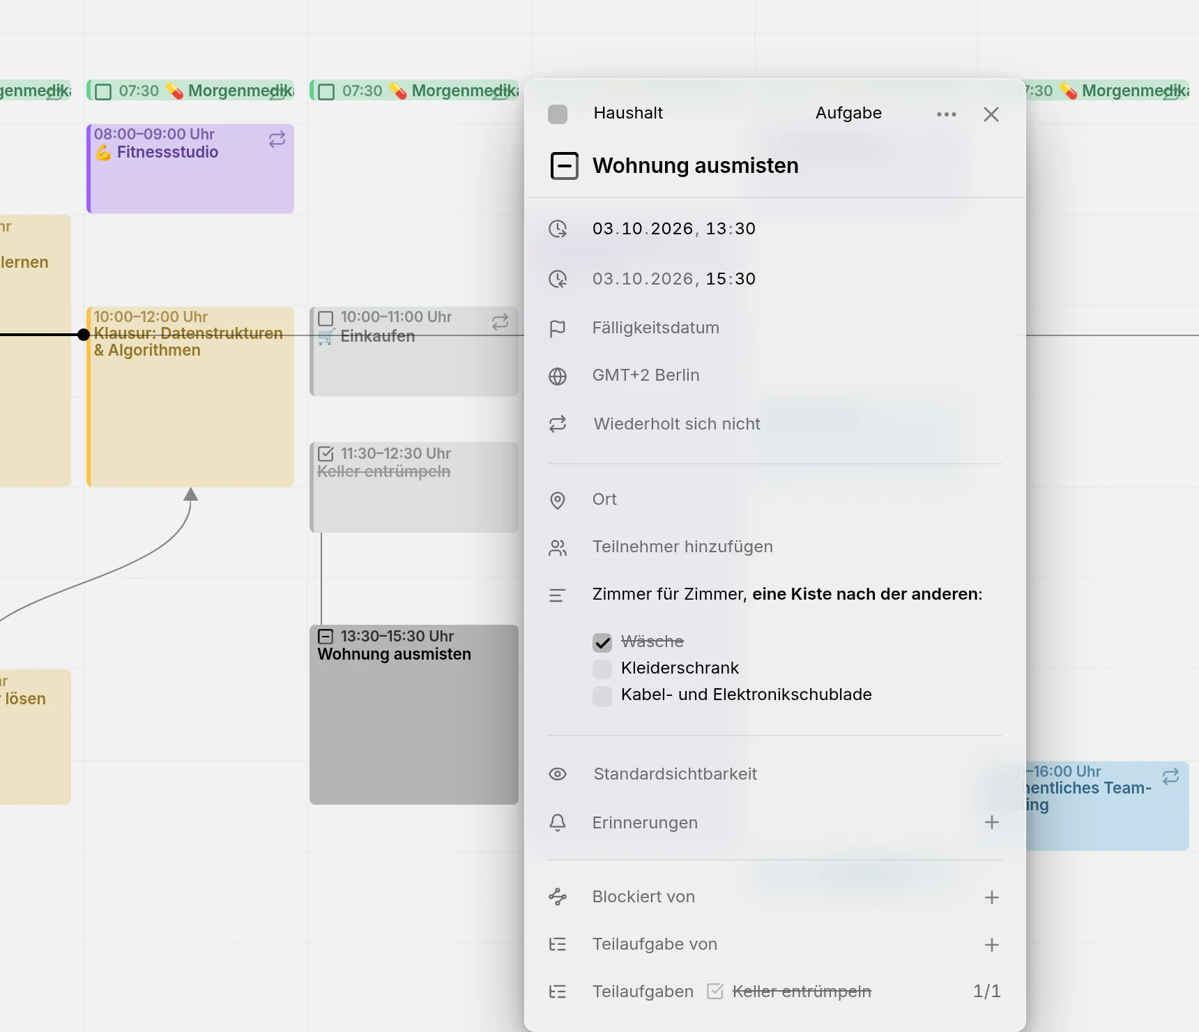Screen dimensions: 1199x1032
Task: Close the Wohnung ausmisten detail panel
Action: tap(991, 114)
